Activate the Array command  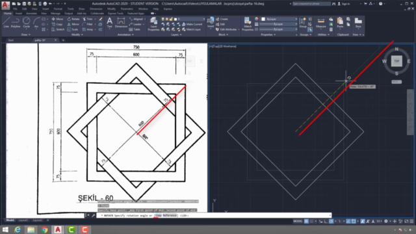pyautogui.click(x=88, y=29)
